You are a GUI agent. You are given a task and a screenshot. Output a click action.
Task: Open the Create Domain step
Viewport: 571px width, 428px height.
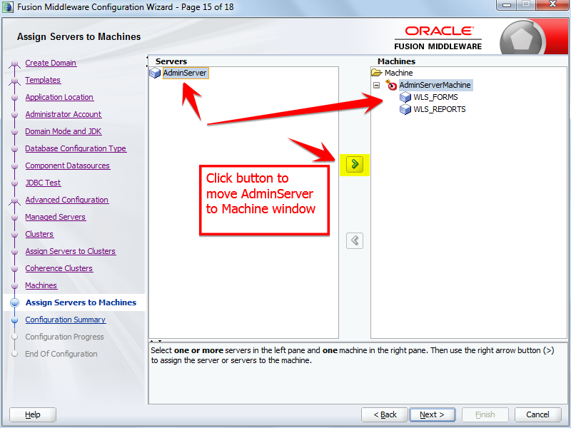pos(51,63)
